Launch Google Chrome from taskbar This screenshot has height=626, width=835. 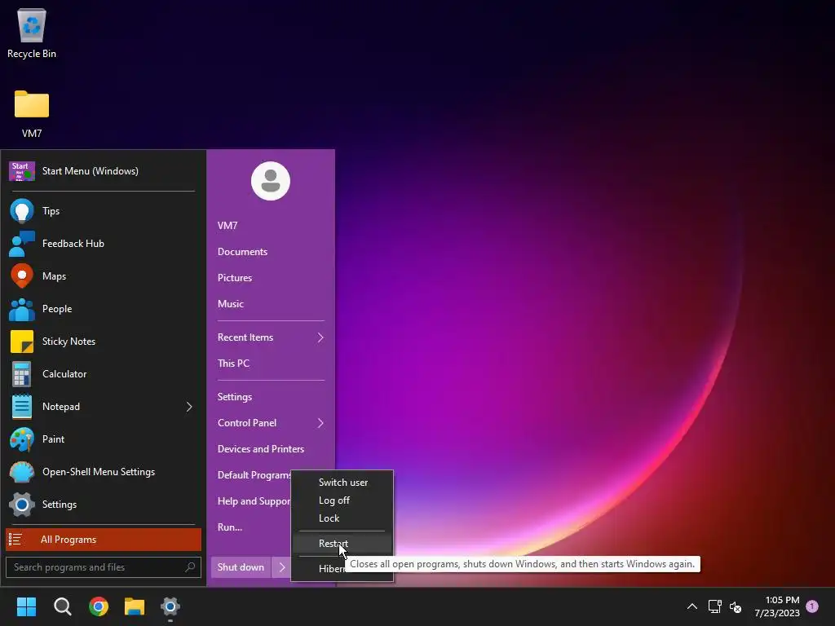[x=99, y=606]
